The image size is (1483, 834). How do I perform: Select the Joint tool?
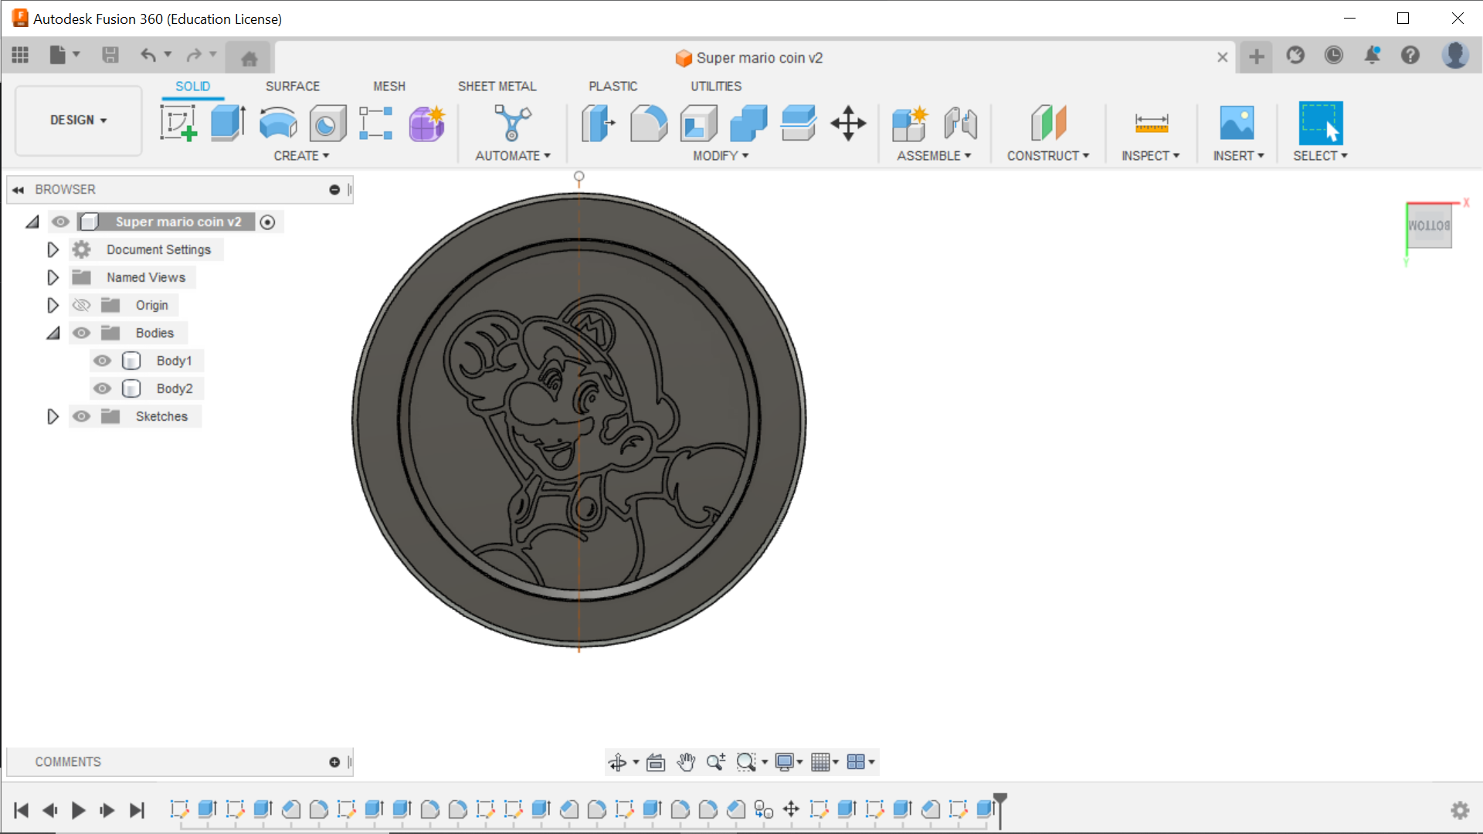tap(960, 124)
